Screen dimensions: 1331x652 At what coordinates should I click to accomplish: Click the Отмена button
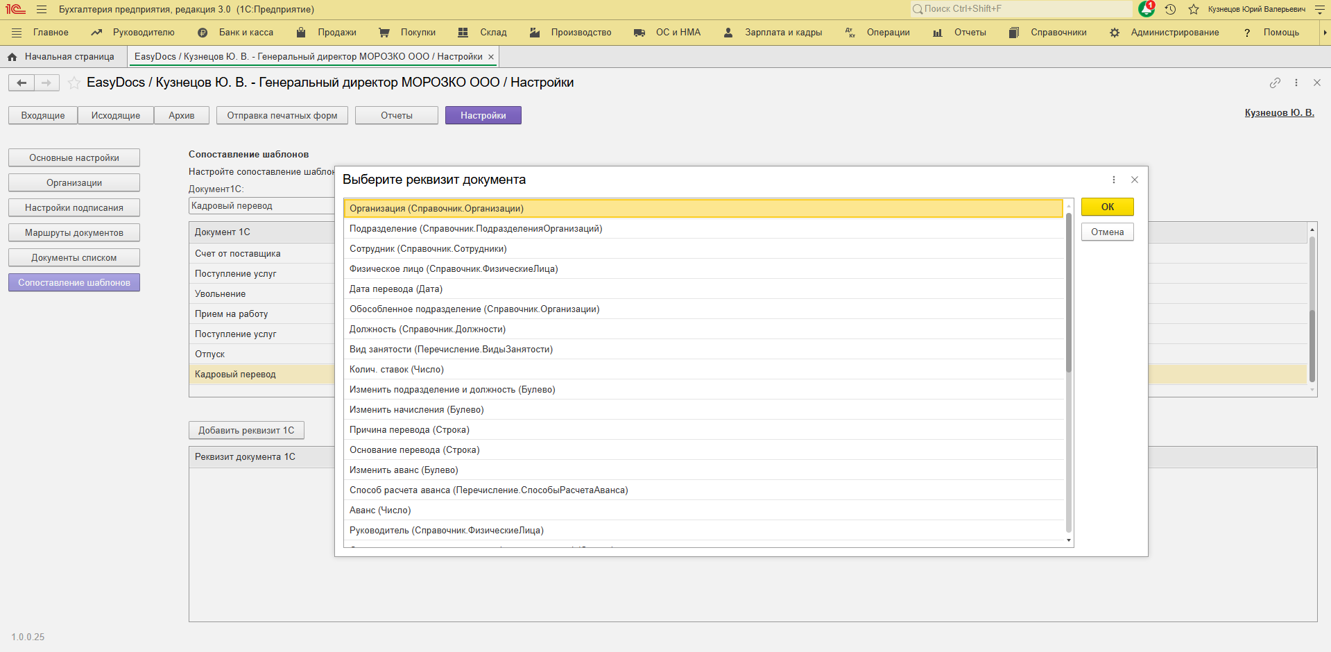click(1107, 232)
